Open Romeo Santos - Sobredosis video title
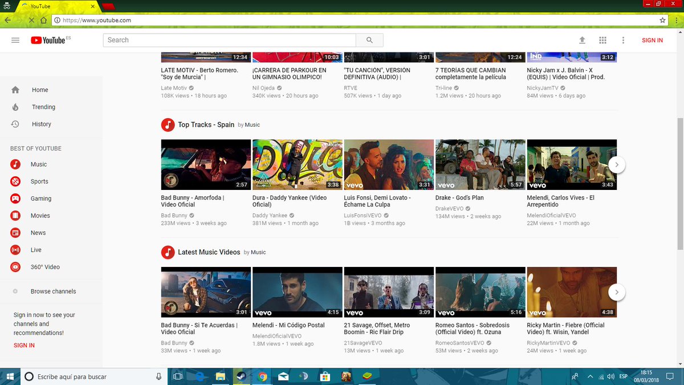The image size is (684, 385). [x=473, y=329]
